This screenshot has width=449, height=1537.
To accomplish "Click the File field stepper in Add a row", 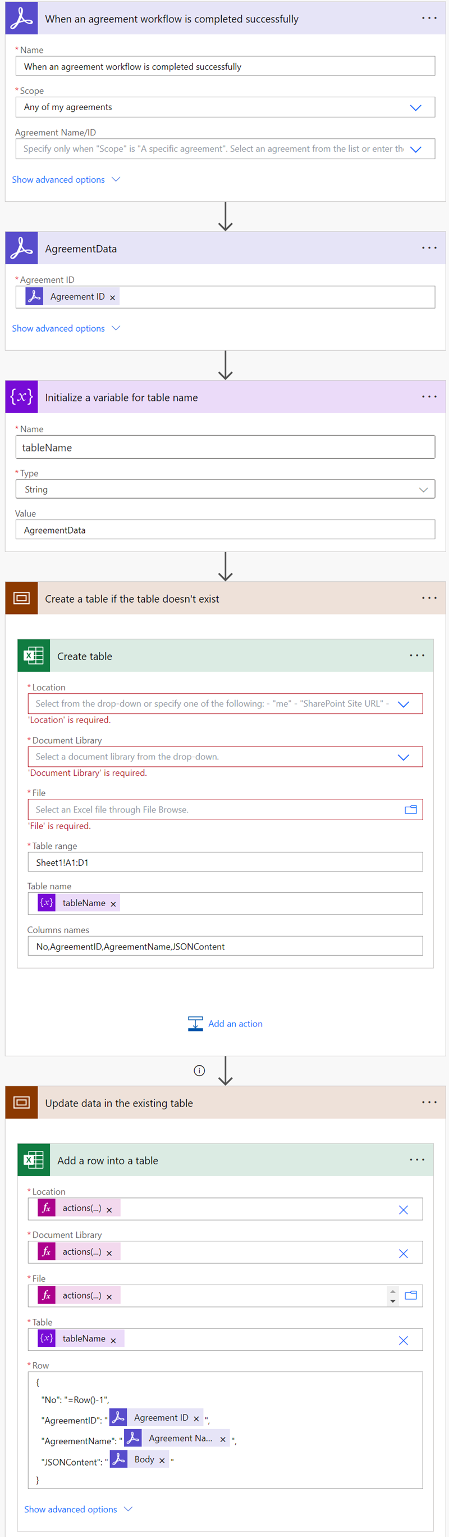I will [392, 1295].
